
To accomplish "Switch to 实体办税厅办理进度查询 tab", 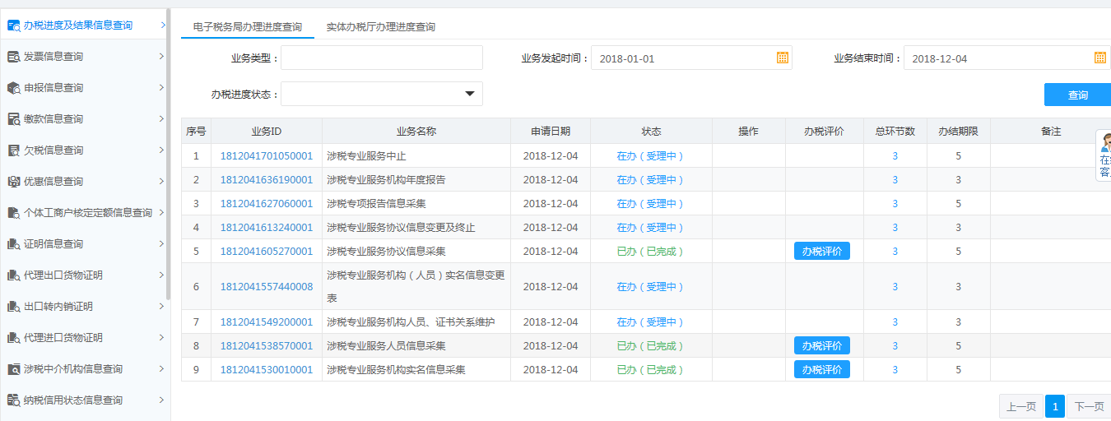I will click(x=380, y=27).
